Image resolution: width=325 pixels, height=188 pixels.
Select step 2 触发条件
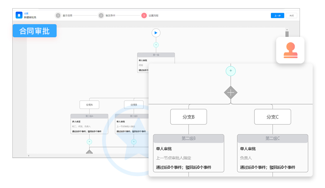[101, 16]
